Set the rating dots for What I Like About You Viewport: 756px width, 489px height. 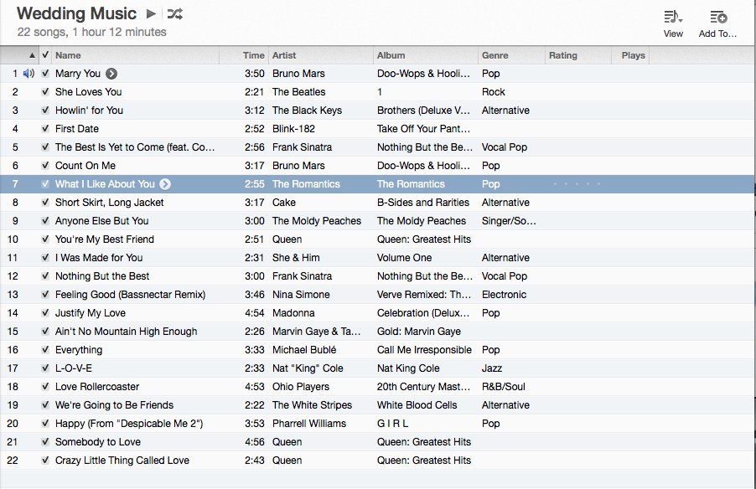[577, 184]
